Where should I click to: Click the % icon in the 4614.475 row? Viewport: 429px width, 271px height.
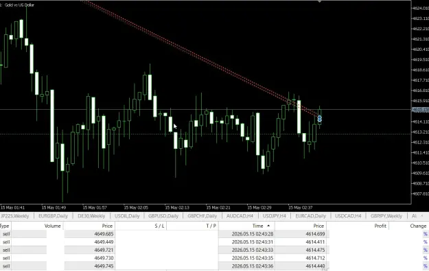click(425, 250)
